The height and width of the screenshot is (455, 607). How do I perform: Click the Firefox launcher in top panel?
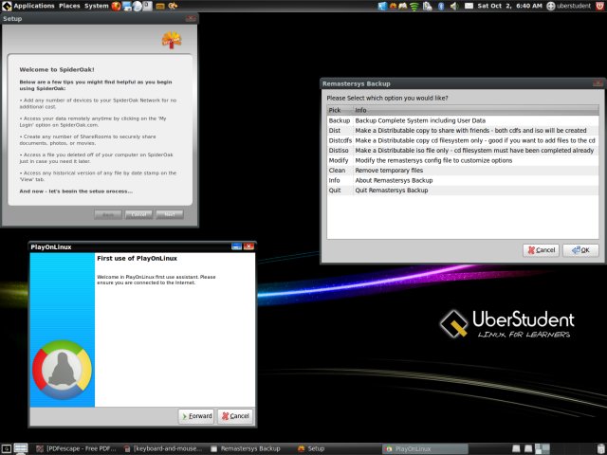pos(117,6)
